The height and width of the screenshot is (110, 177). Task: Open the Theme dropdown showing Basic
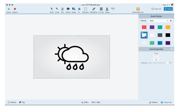pyautogui.click(x=159, y=21)
